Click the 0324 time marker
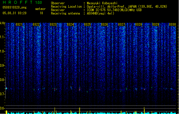The image size is (179, 114). click(70, 25)
